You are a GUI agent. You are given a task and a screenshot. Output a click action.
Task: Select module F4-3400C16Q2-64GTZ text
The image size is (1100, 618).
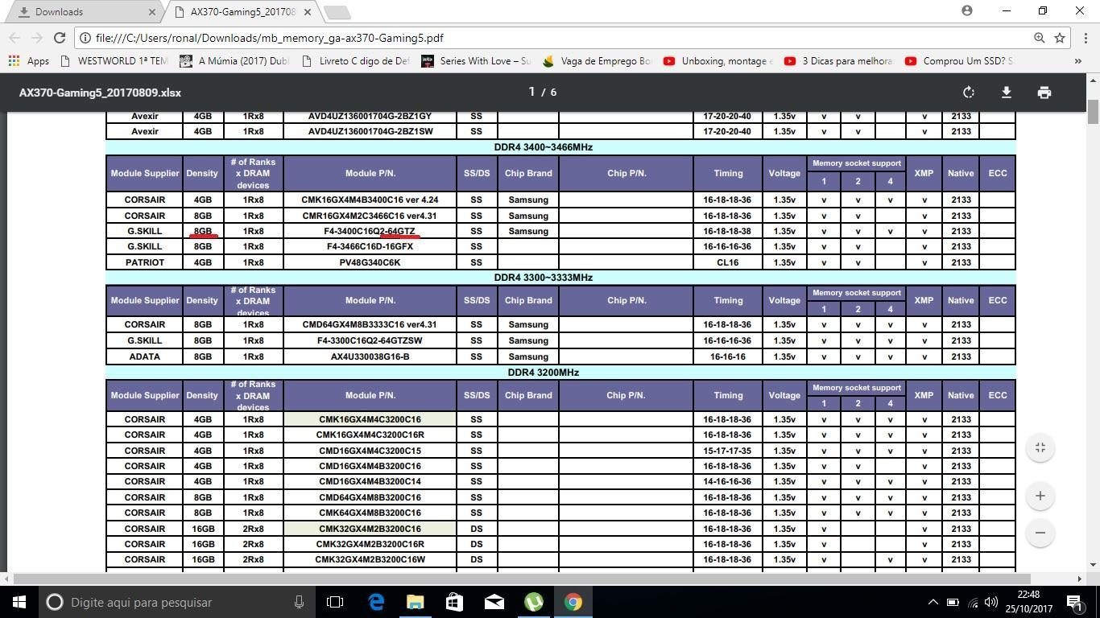tap(370, 231)
